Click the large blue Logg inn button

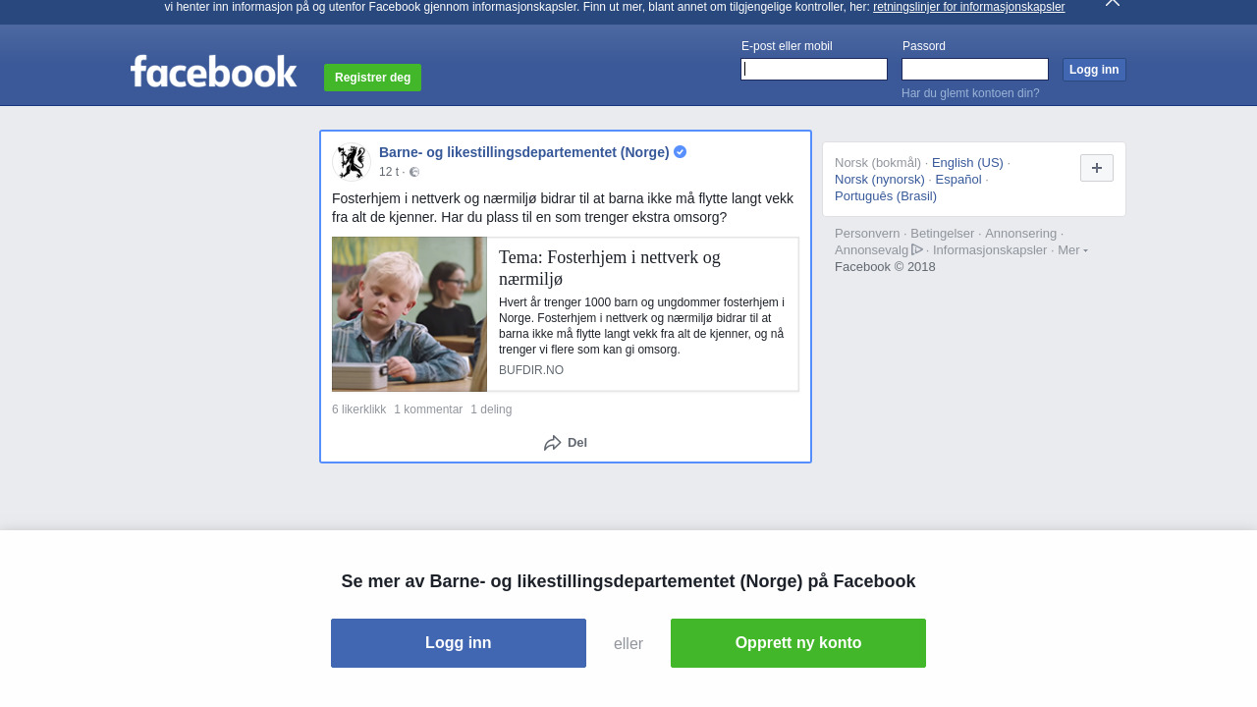pos(459,643)
